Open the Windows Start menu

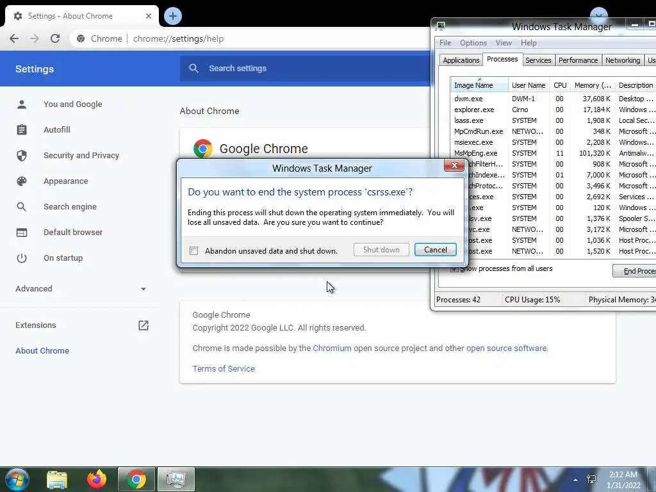[17, 479]
